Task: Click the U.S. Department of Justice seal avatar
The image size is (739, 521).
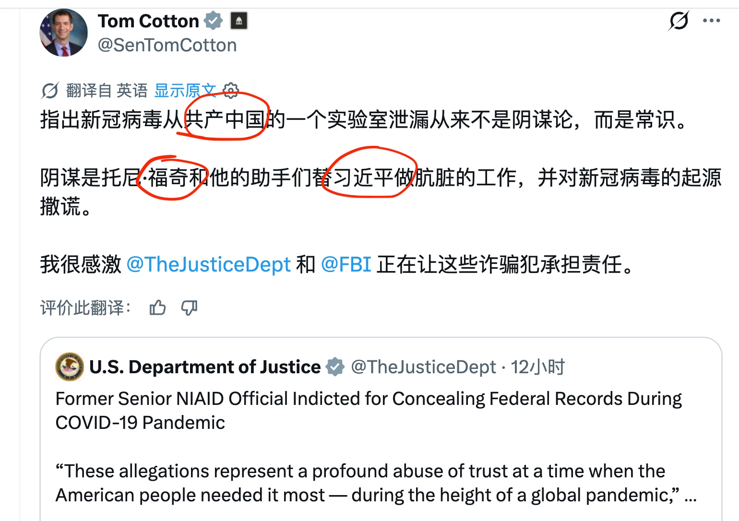Action: pos(69,367)
